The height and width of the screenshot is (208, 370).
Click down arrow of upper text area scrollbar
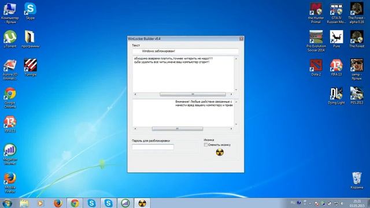click(x=236, y=90)
